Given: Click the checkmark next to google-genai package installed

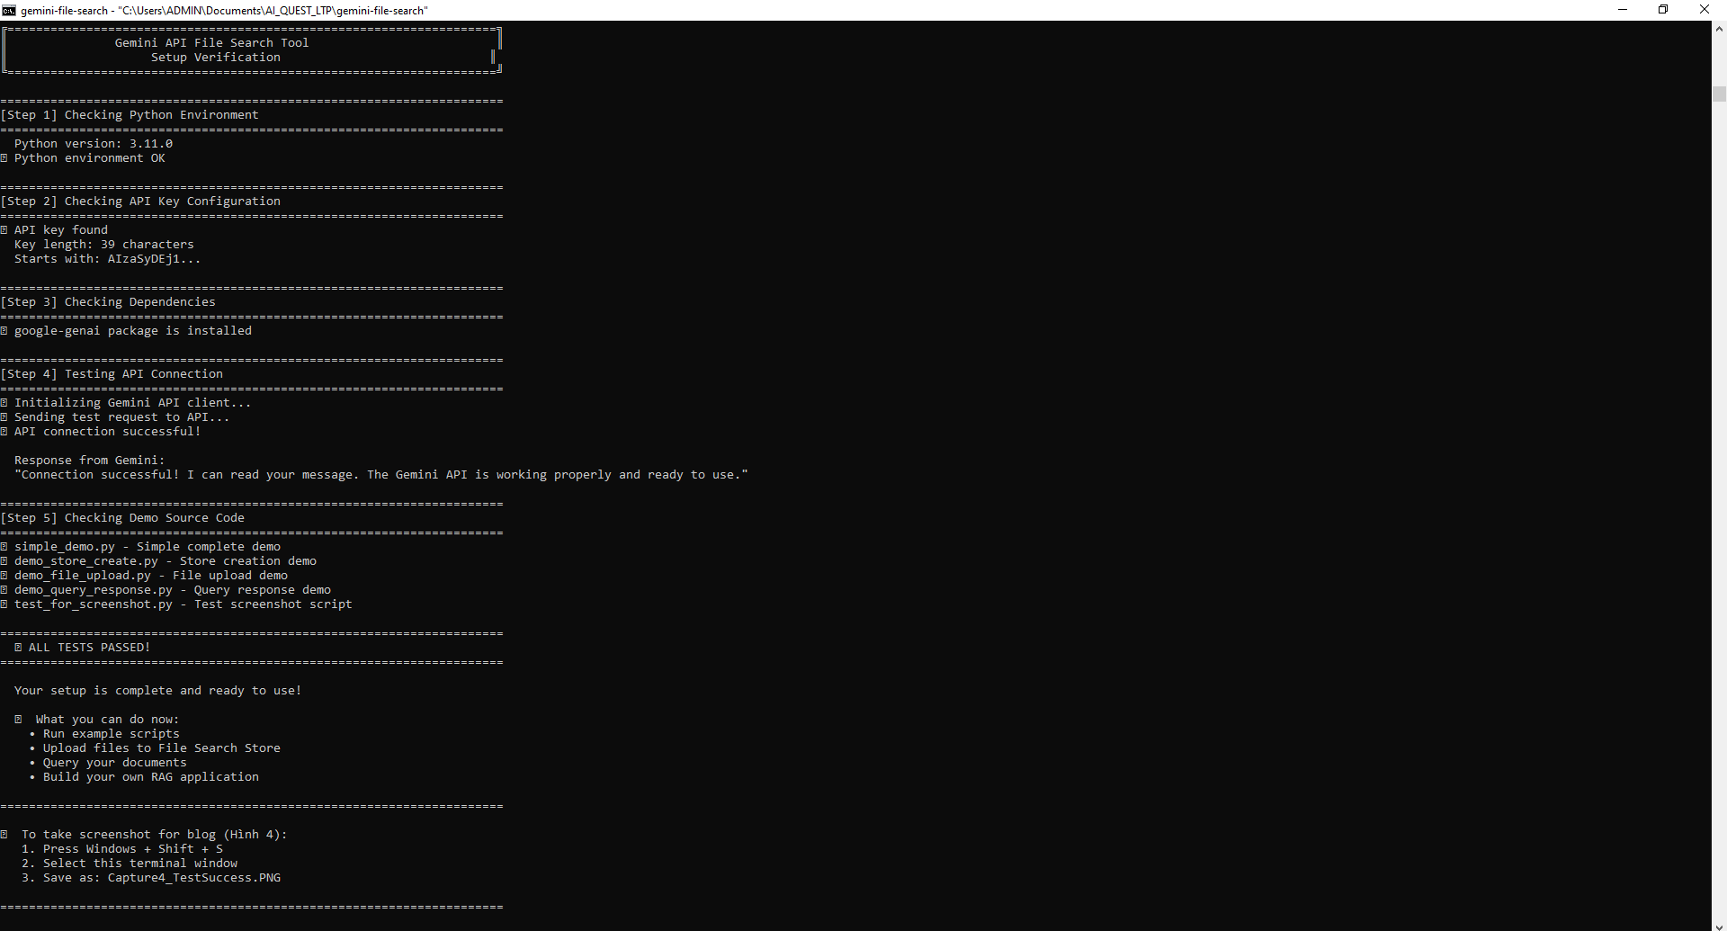Looking at the screenshot, I should [x=4, y=330].
